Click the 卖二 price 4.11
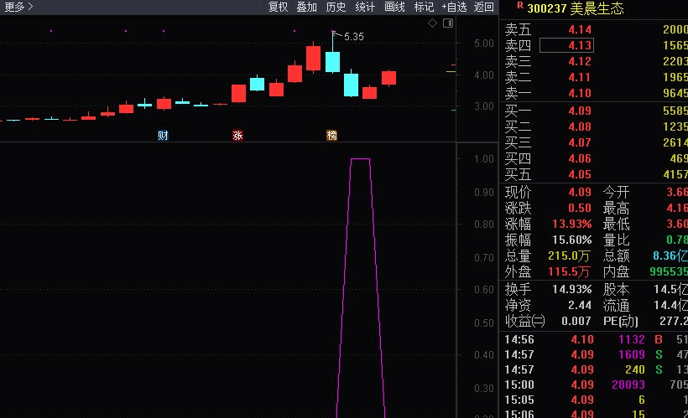Screen dimensions: 688x418 [580, 78]
